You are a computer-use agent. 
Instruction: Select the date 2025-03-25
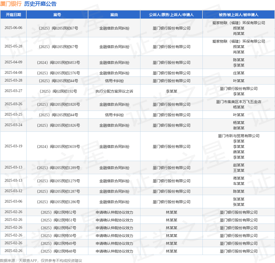coord(13,114)
